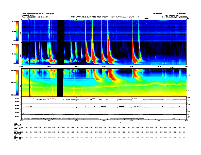Click the 100 tick on TNR right axis

pos(189,75)
